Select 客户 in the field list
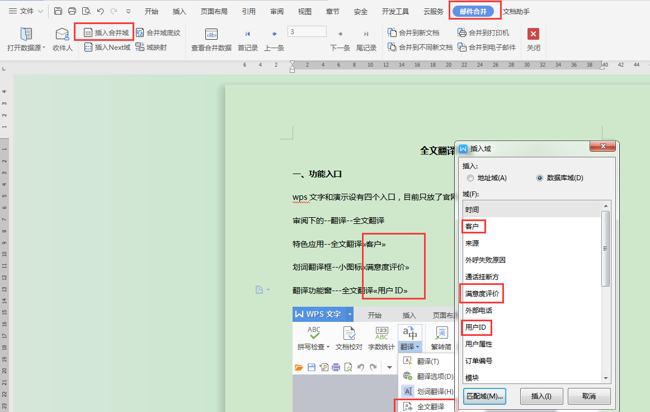This screenshot has width=650, height=412. [x=532, y=227]
